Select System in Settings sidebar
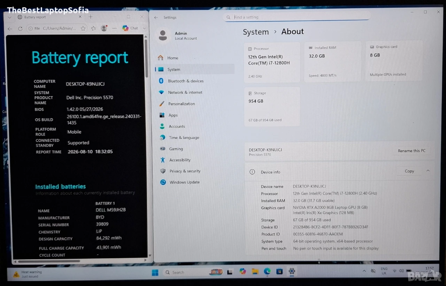446x286 pixels. pos(195,69)
